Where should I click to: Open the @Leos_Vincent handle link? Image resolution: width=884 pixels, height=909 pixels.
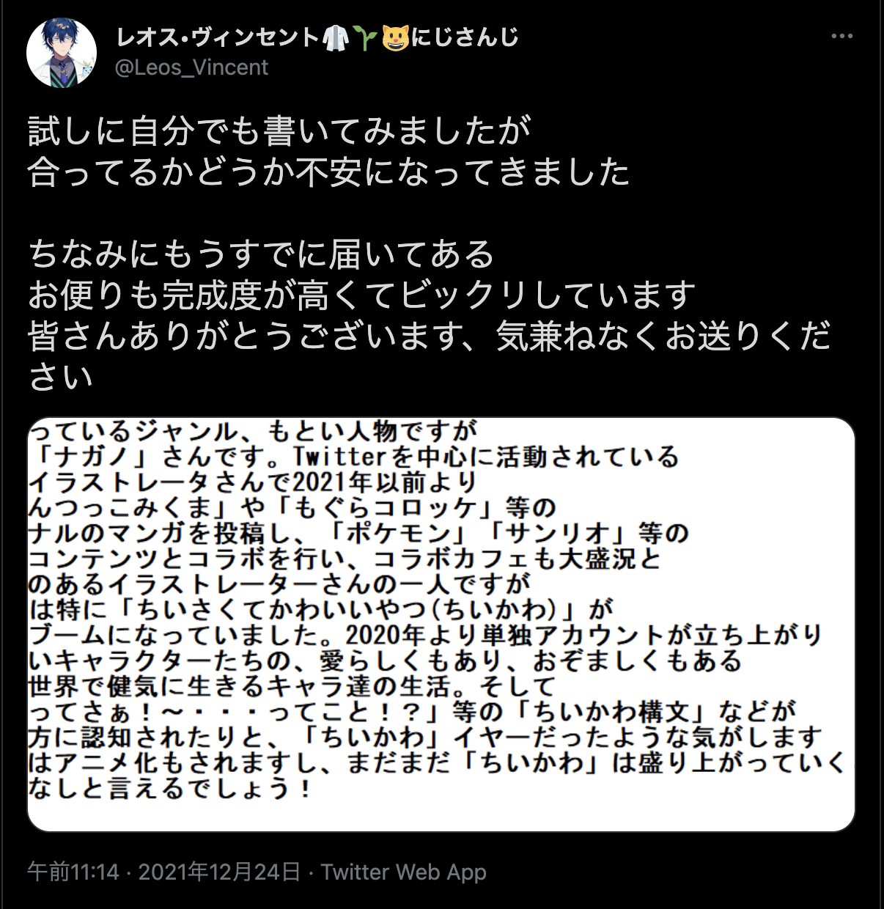coord(192,67)
